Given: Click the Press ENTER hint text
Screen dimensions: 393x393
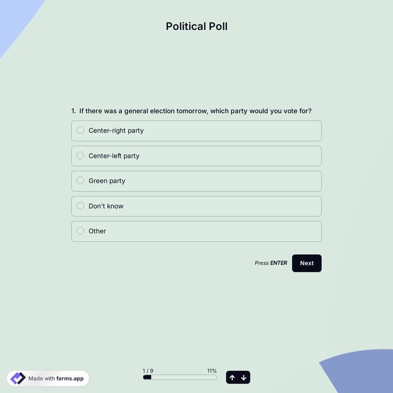Looking at the screenshot, I should (271, 263).
